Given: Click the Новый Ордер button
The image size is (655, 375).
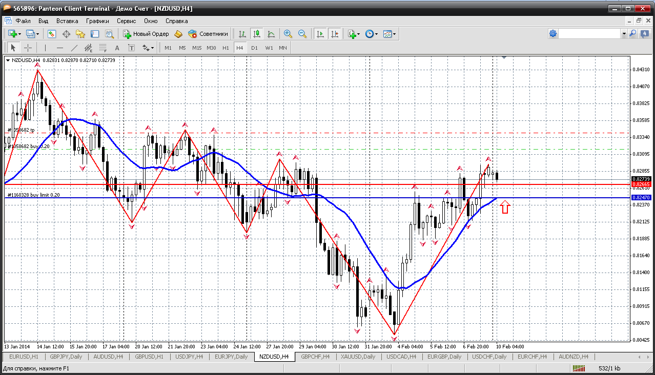Looking at the screenshot, I should pyautogui.click(x=146, y=34).
